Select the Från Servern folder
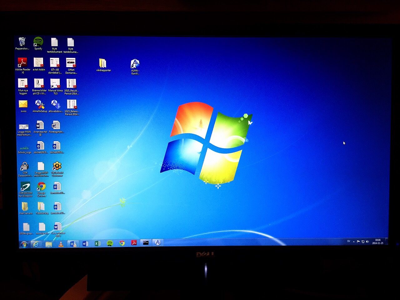Screen dimensions: 400x300 coord(25,207)
